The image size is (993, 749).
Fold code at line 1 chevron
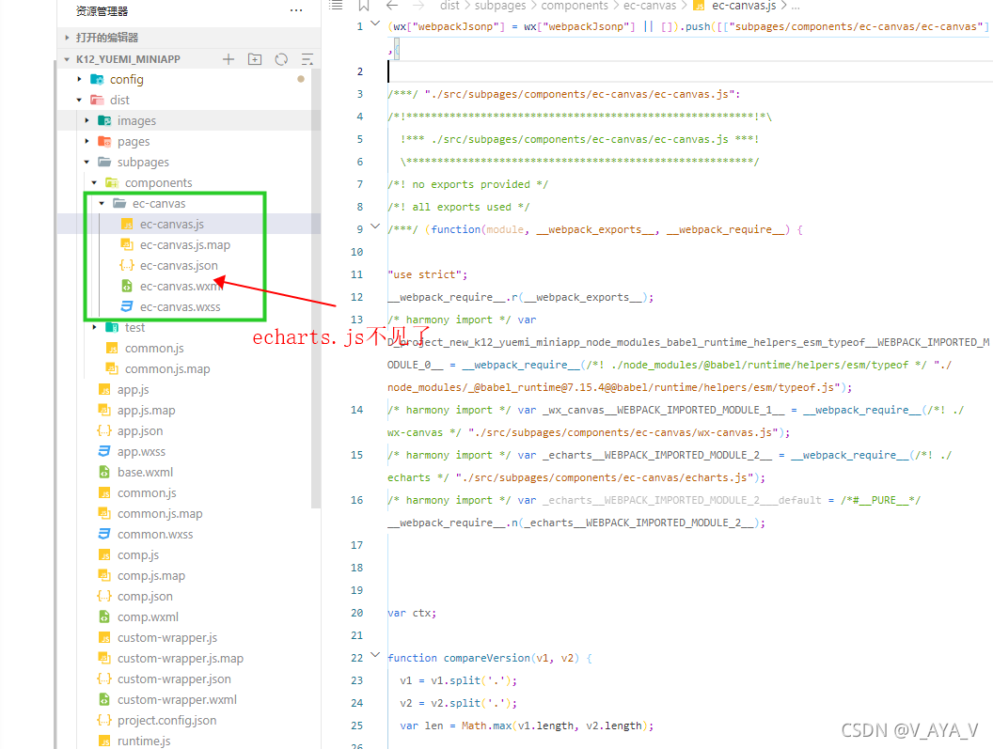(x=375, y=23)
